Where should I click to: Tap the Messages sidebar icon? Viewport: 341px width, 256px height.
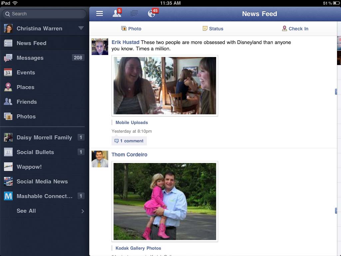tap(8, 58)
